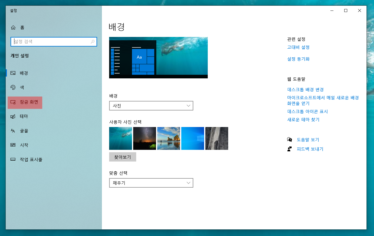
Task: Select the blue Windows logo wallpaper thumbnail
Action: click(x=193, y=138)
